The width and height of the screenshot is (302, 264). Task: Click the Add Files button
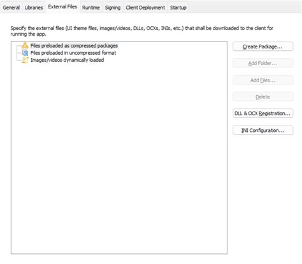[x=263, y=80]
